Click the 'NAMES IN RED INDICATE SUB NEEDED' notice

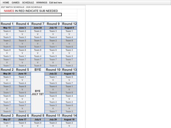31,11
